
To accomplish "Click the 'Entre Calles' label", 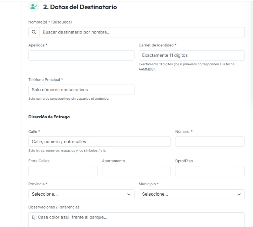I will click(39, 161).
